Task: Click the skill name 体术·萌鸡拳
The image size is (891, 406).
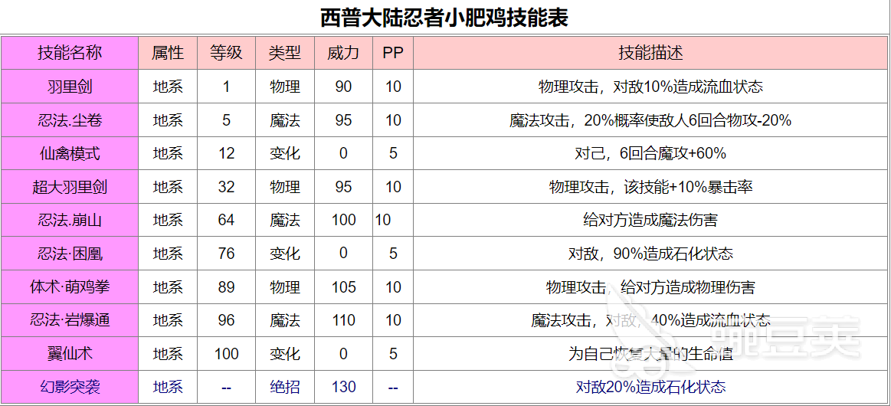Action: pos(70,286)
